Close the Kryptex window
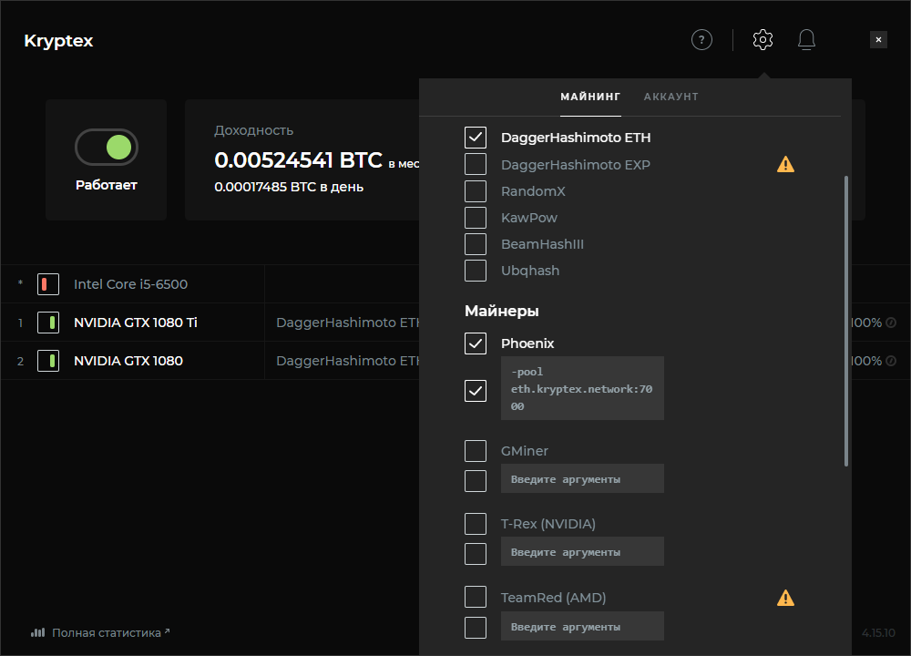The image size is (911, 656). click(878, 39)
